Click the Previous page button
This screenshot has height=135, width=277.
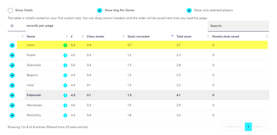click(x=232, y=127)
